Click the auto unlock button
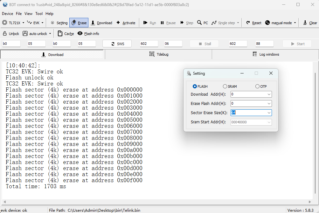The height and width of the screenshot is (213, 319). pos(35,34)
